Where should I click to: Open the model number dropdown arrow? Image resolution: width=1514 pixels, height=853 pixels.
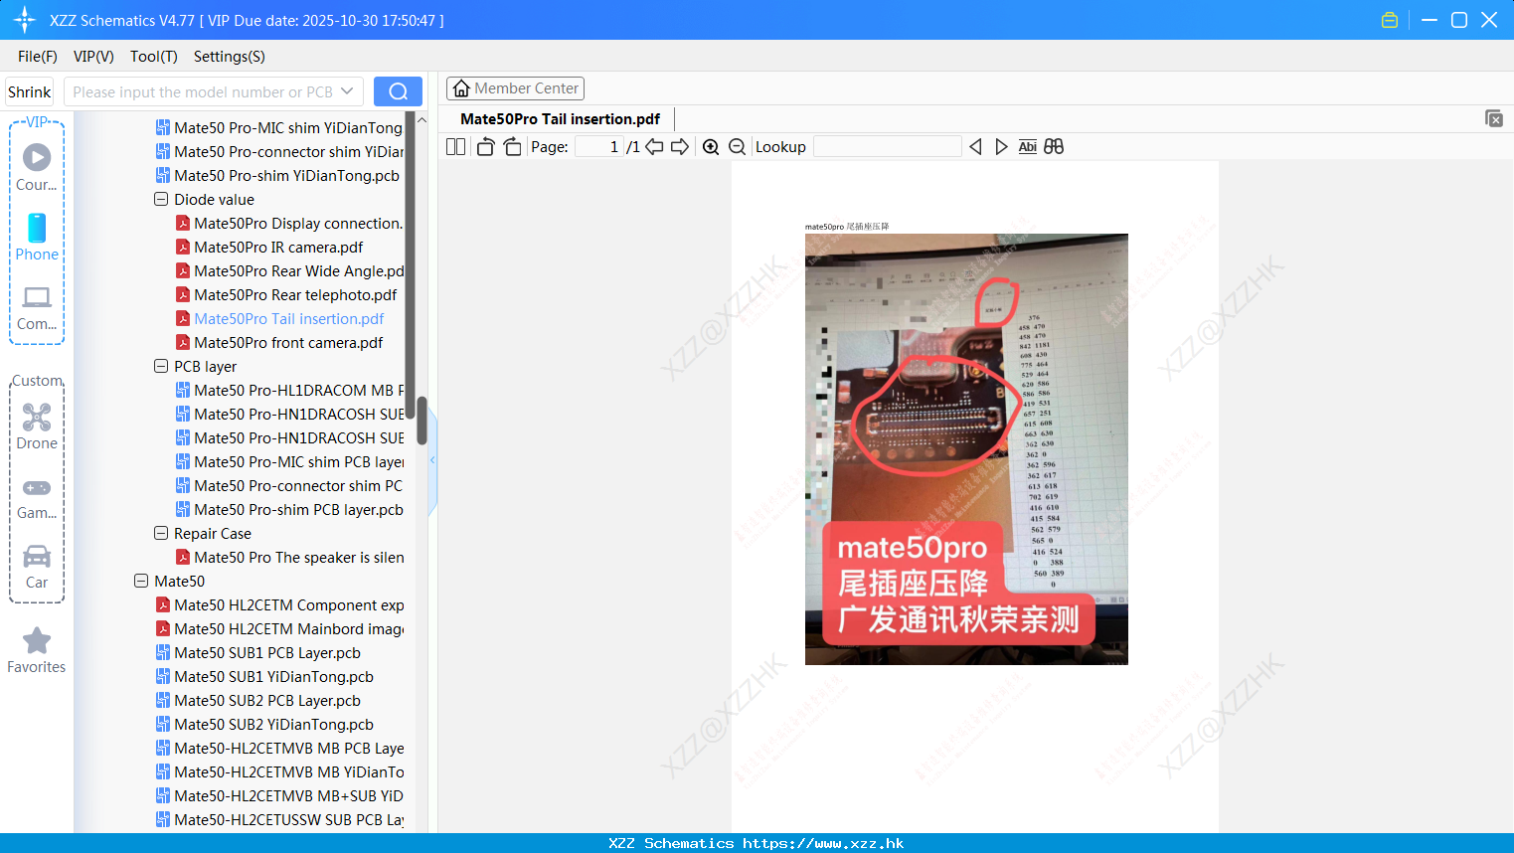(x=347, y=91)
